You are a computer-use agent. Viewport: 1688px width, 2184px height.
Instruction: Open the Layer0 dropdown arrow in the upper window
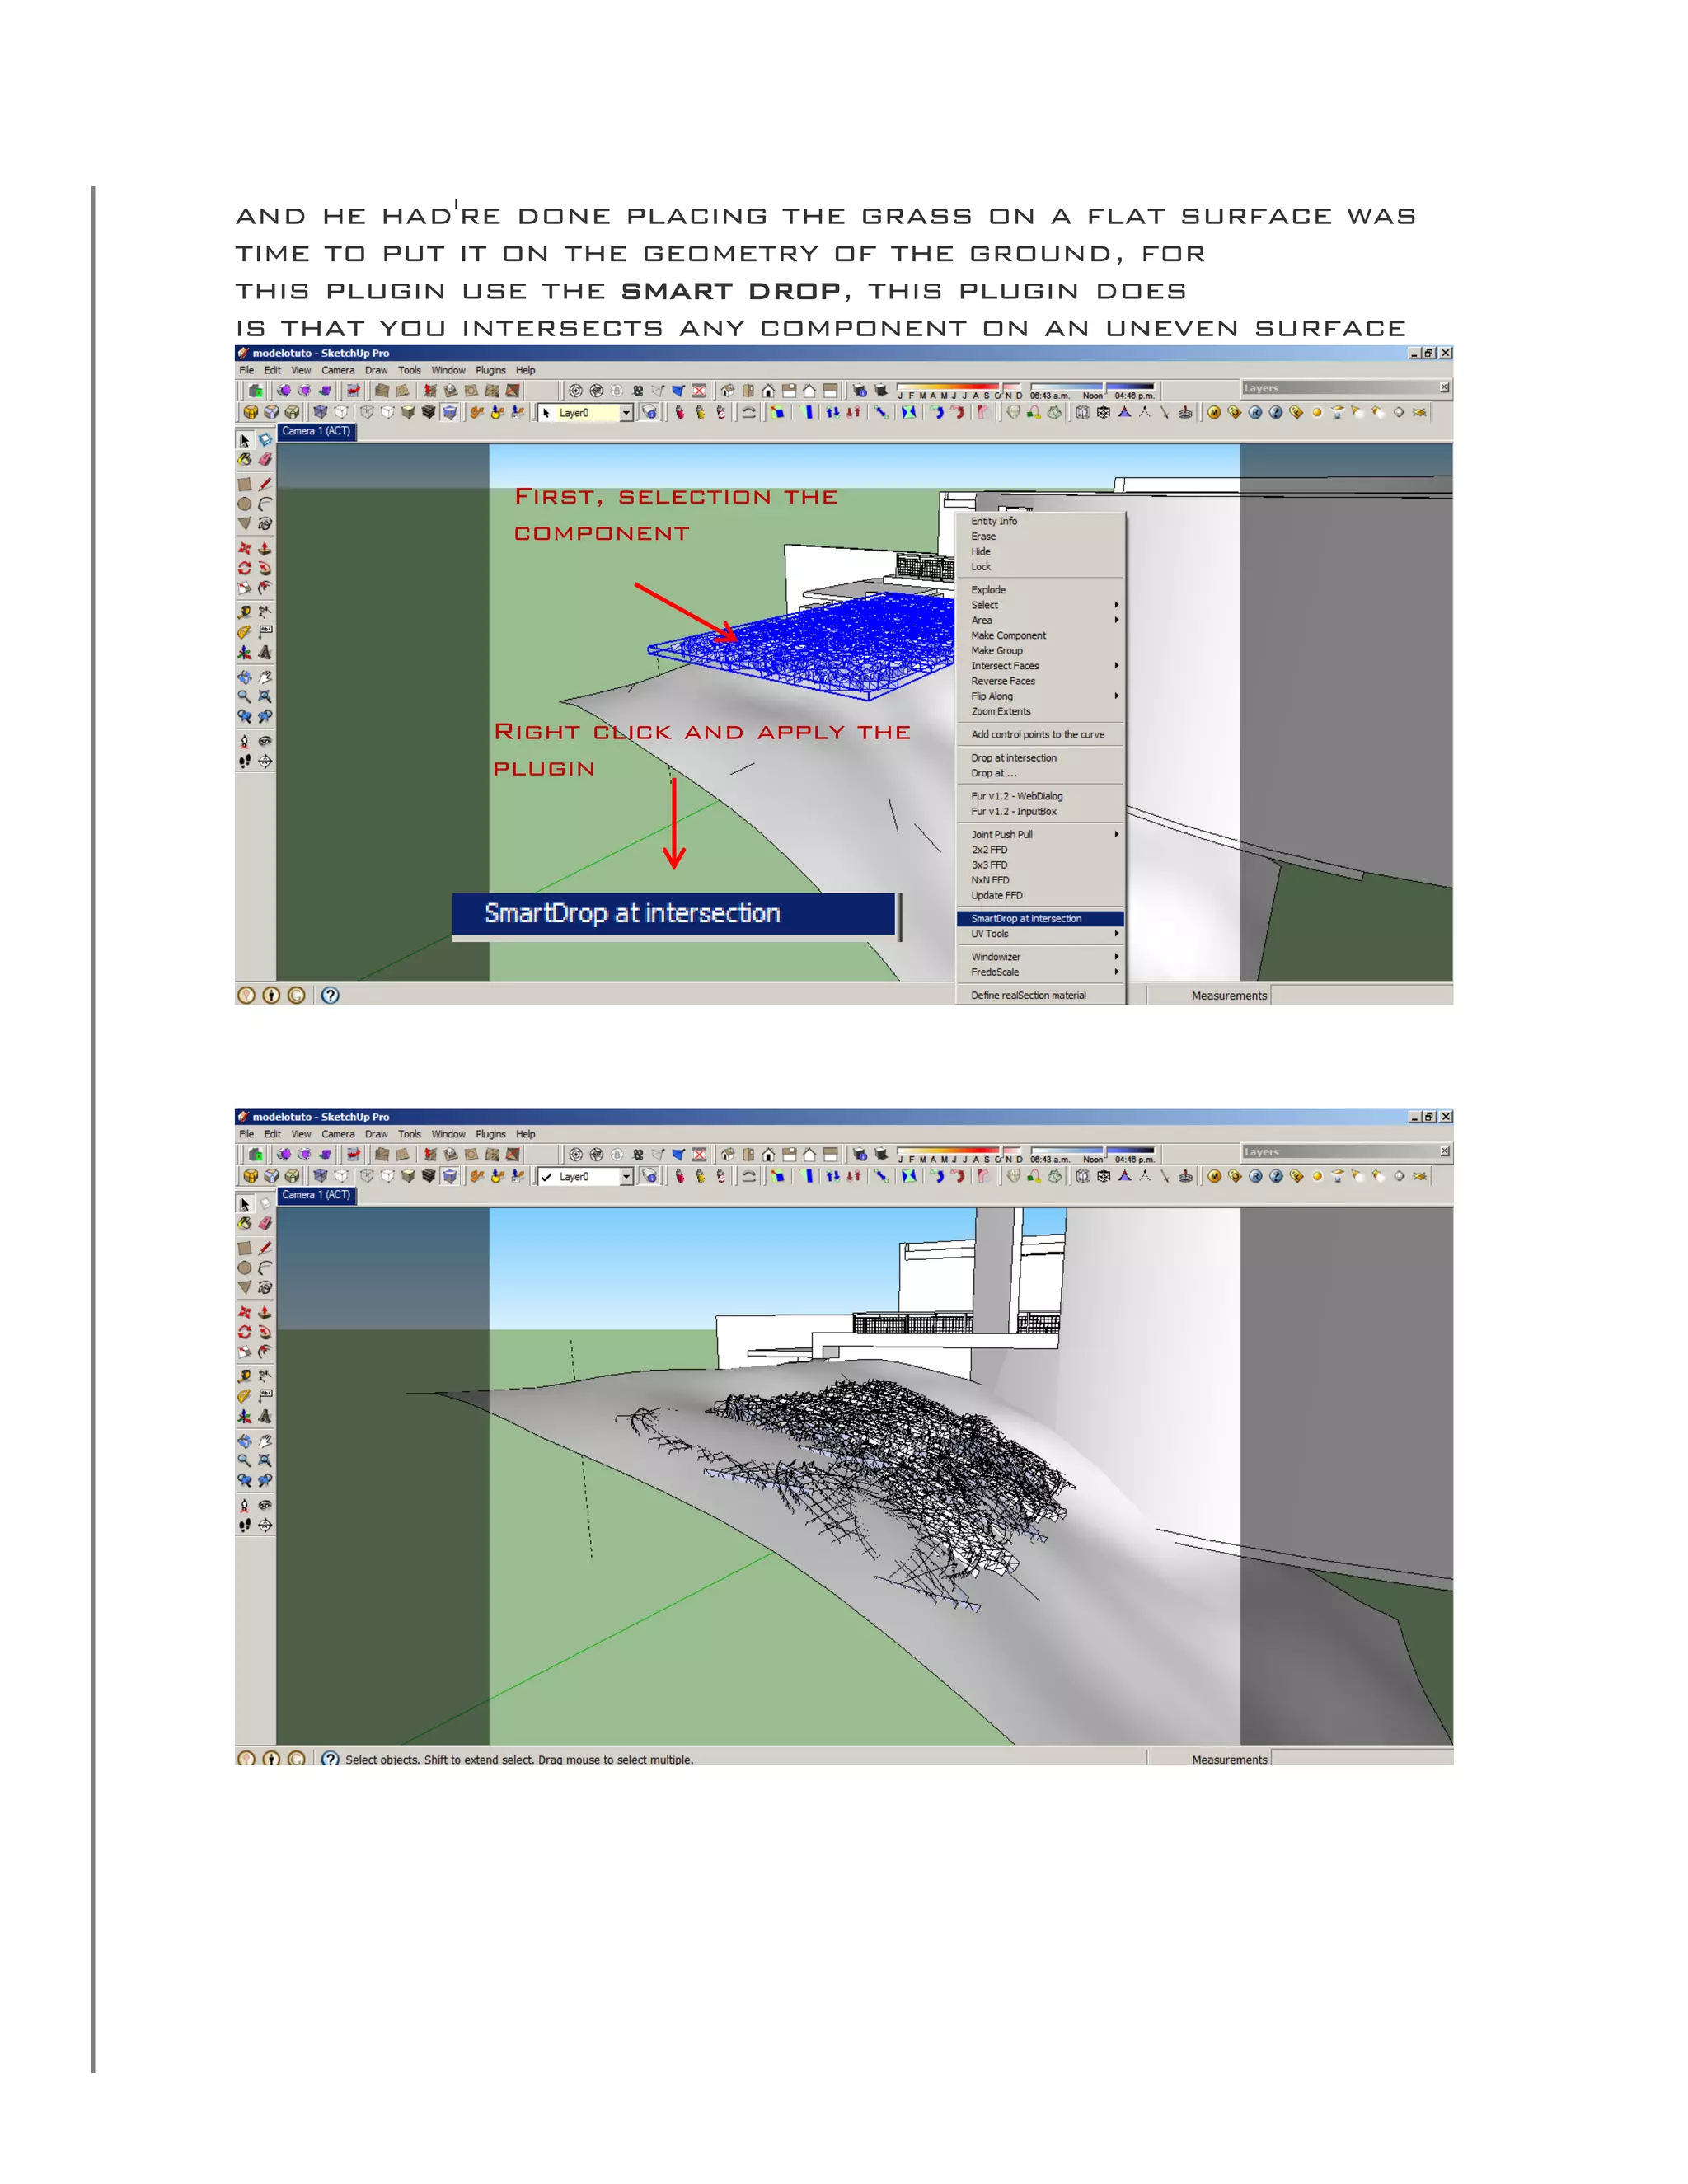627,413
